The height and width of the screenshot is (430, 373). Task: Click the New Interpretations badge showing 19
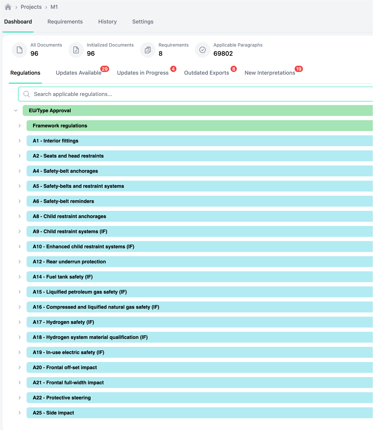299,69
